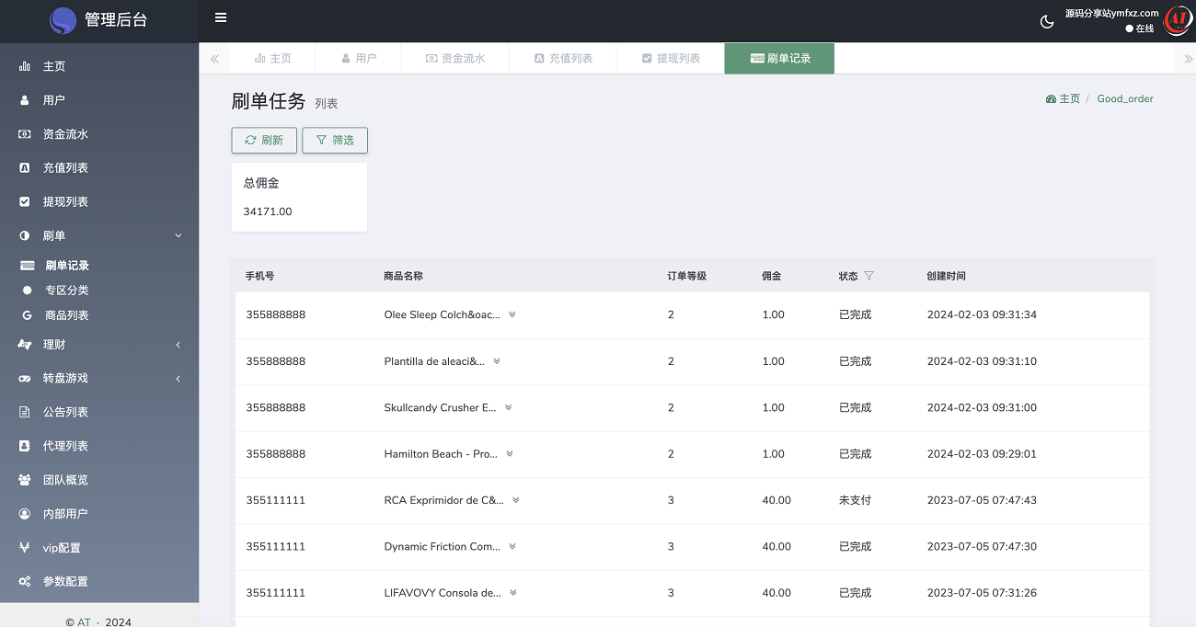Click the blue logo beside 管理后台
This screenshot has height=627, width=1196.
coord(63,20)
